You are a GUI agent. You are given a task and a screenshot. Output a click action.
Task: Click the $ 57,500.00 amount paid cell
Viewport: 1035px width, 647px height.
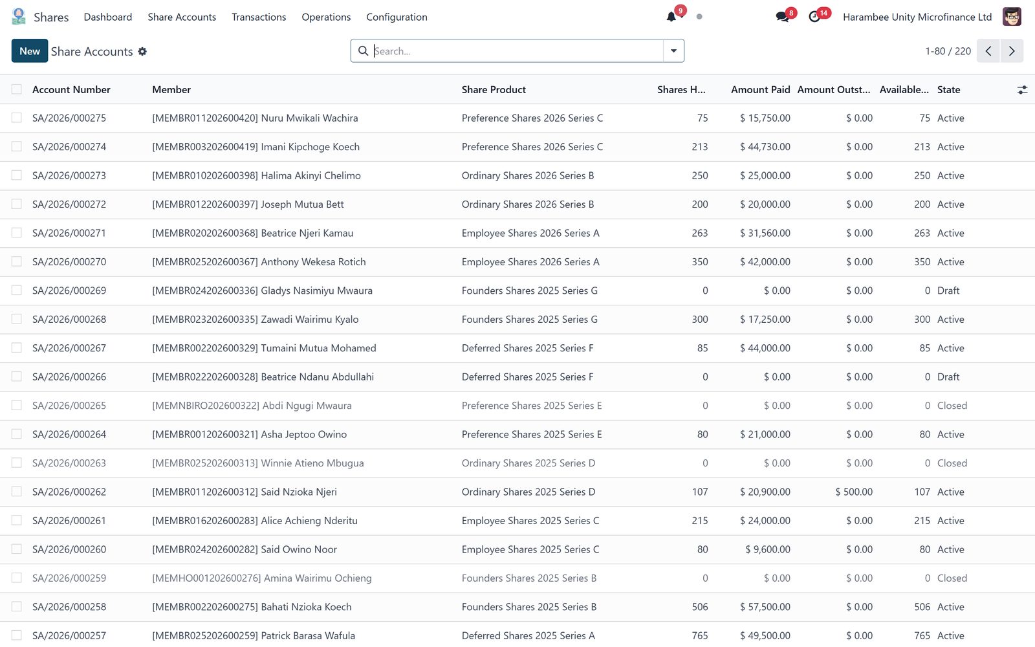(x=765, y=607)
